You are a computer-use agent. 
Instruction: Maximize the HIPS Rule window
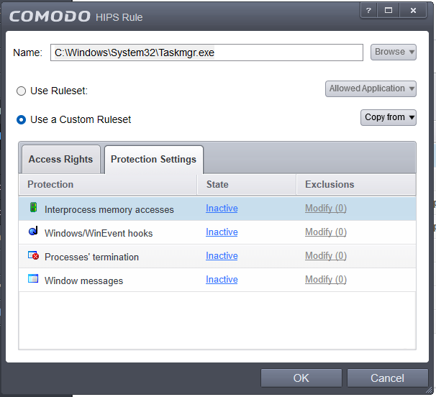tap(389, 10)
